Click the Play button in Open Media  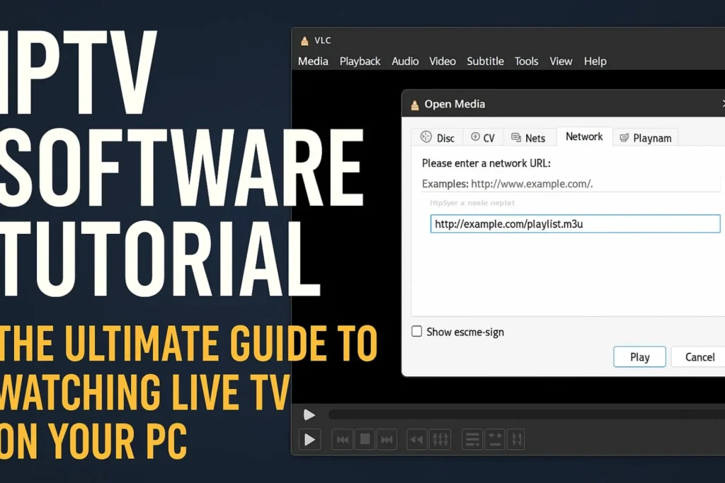pos(639,357)
